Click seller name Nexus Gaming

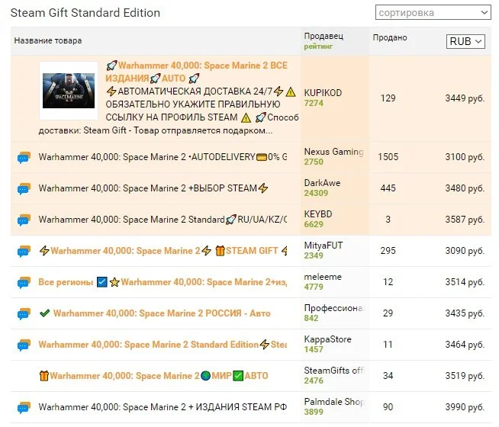[x=333, y=152]
